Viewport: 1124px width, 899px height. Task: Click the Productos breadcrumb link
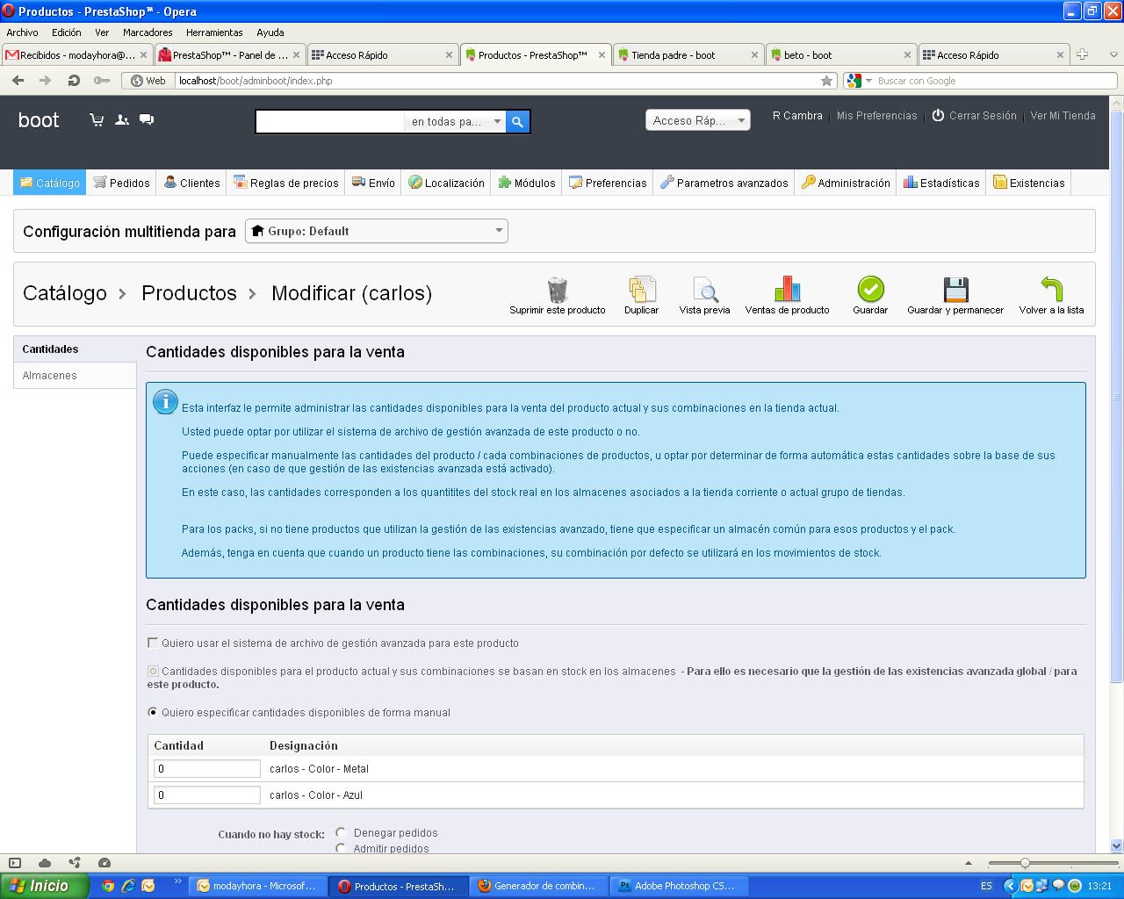[x=189, y=293]
